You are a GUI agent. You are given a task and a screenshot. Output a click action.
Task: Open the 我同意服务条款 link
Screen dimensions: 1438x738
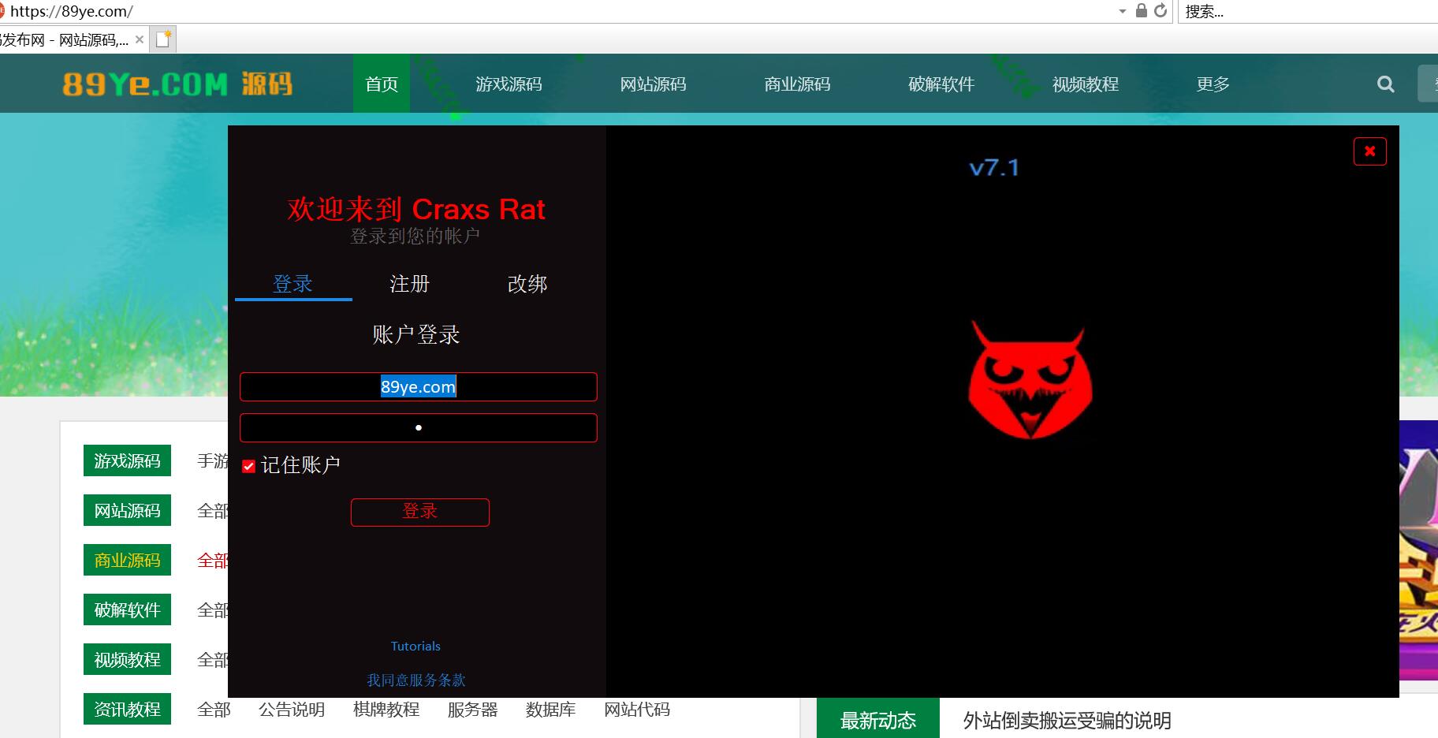coord(416,680)
